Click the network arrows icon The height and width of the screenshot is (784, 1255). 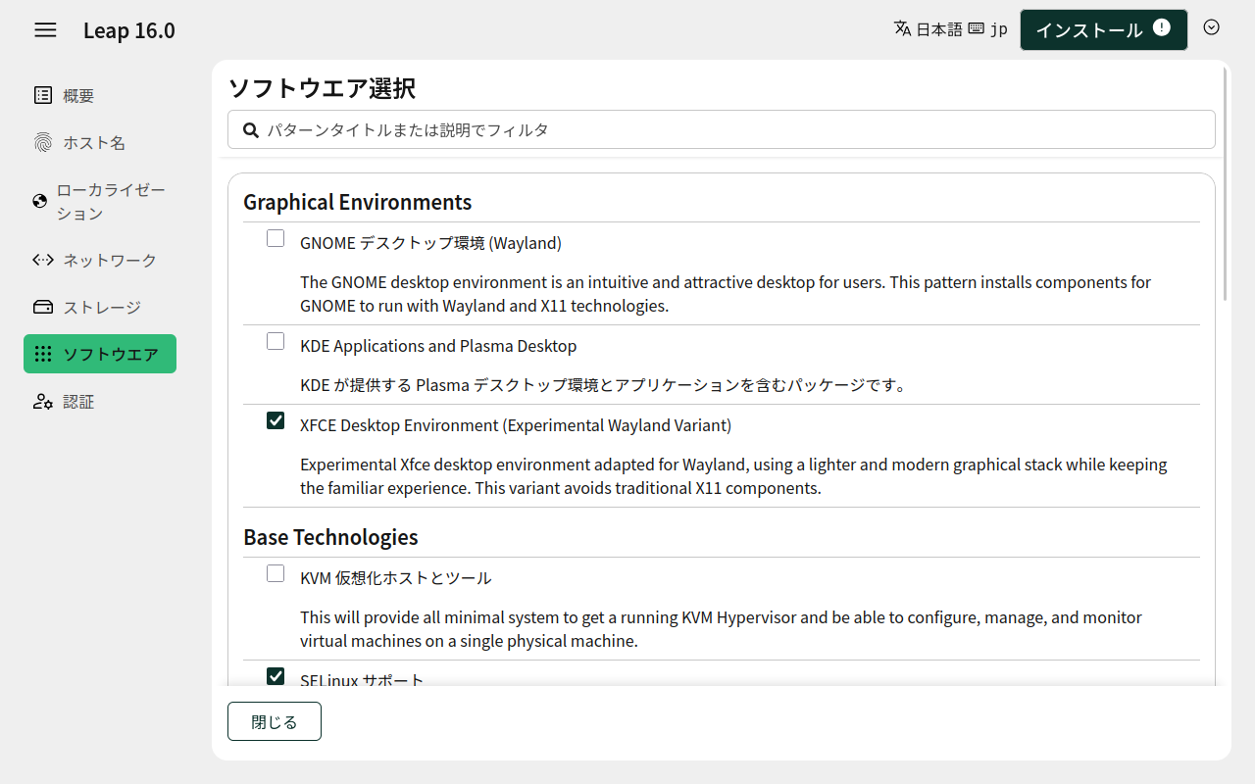[x=43, y=260]
